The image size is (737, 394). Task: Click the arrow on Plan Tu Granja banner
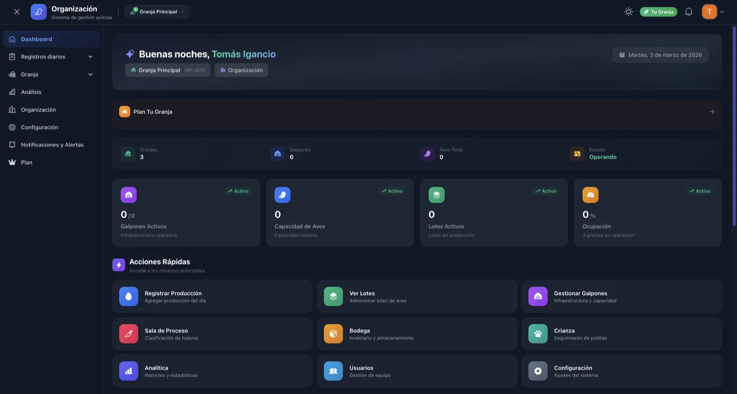712,112
